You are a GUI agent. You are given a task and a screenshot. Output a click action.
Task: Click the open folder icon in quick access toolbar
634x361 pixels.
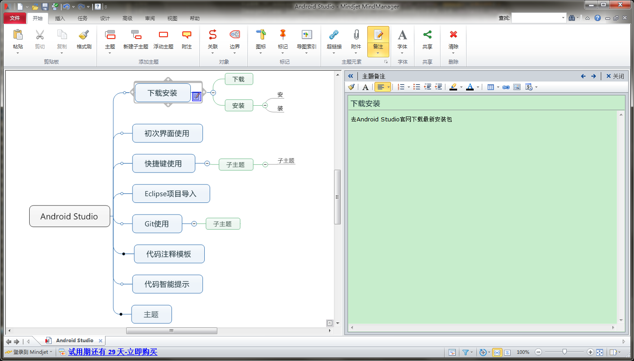(35, 7)
